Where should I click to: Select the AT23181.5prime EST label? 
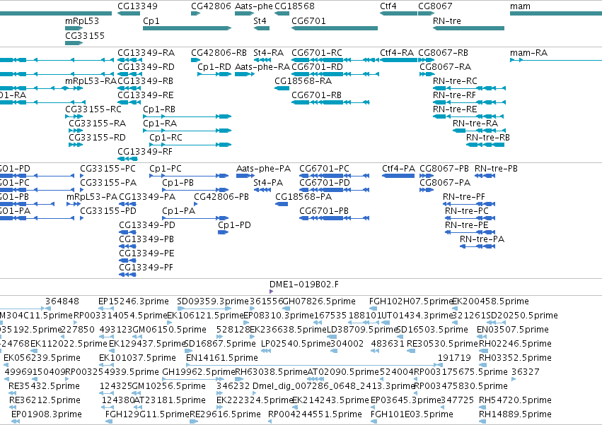[170, 400]
